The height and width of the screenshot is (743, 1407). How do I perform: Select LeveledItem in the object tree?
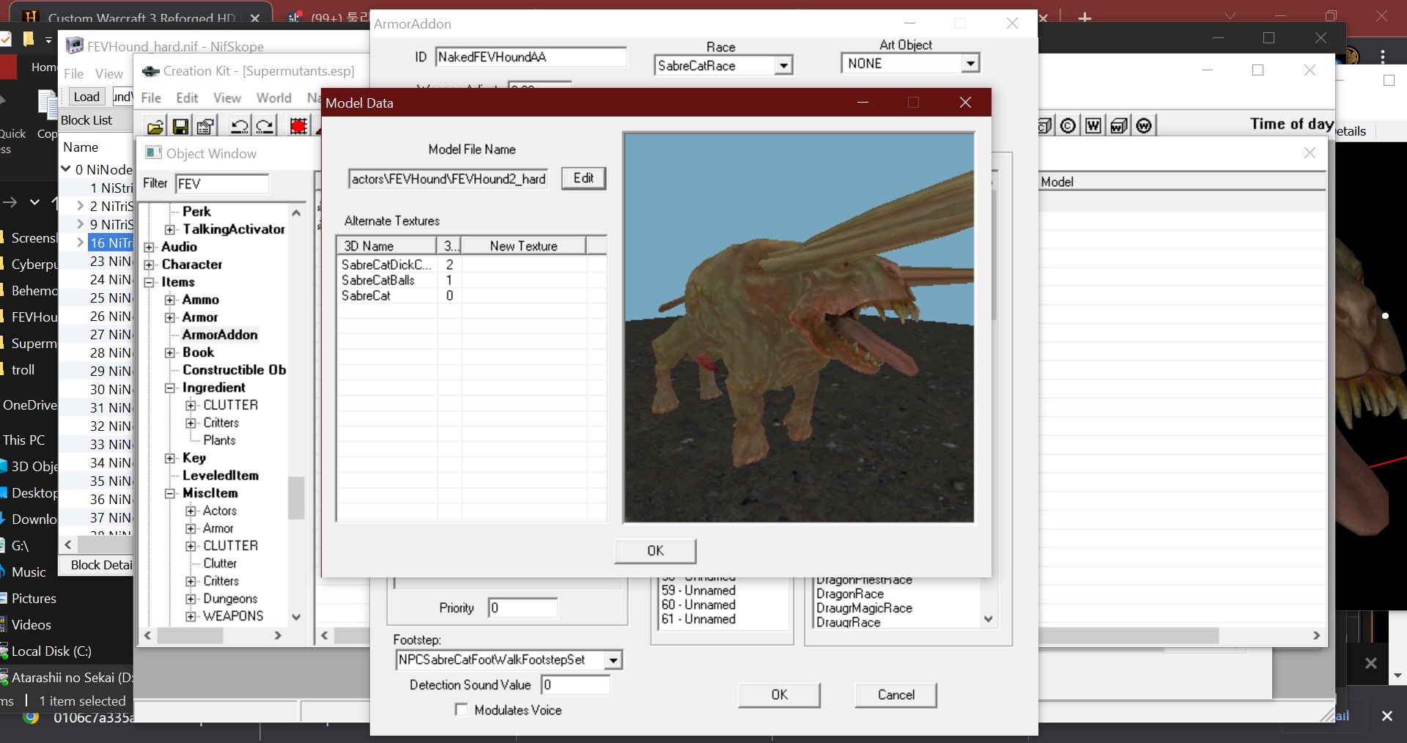[x=221, y=476]
